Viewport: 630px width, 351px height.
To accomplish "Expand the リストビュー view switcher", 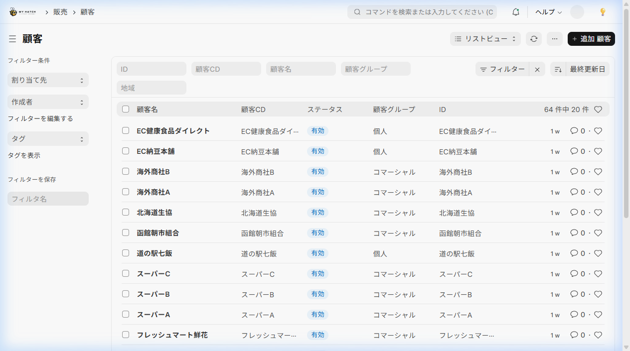I will [x=485, y=39].
